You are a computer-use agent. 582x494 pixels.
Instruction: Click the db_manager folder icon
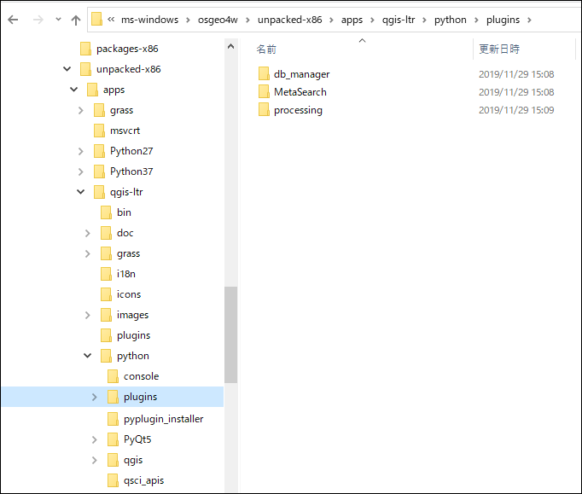pyautogui.click(x=264, y=74)
